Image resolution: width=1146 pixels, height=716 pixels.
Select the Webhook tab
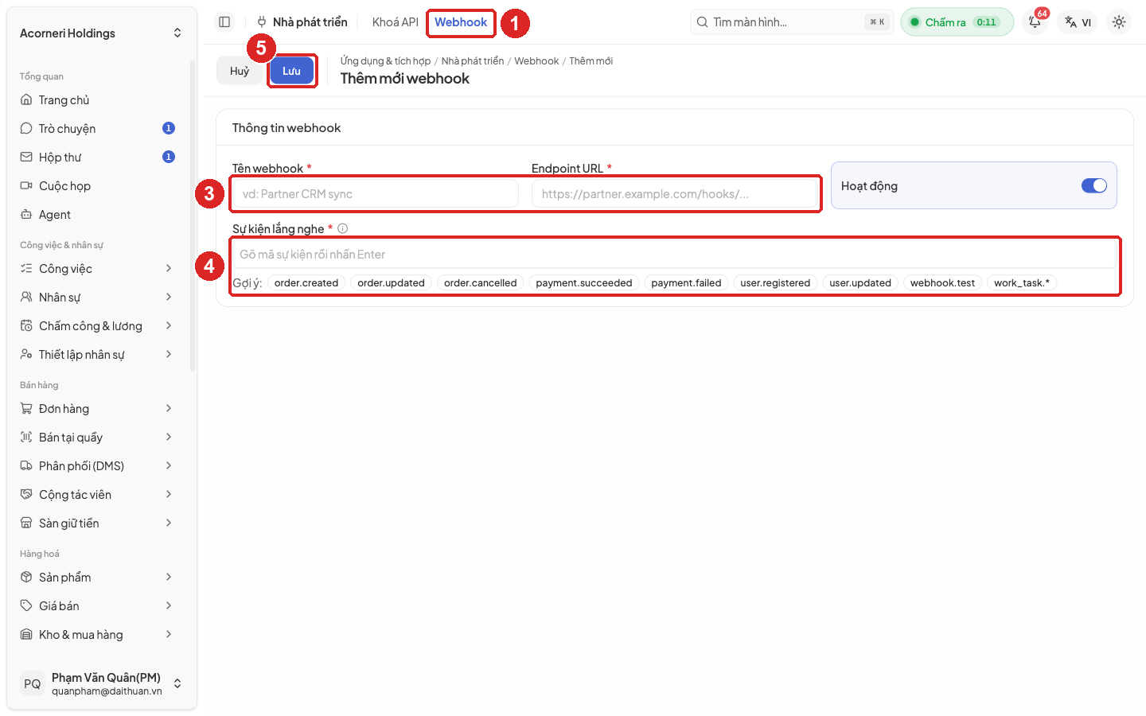461,22
